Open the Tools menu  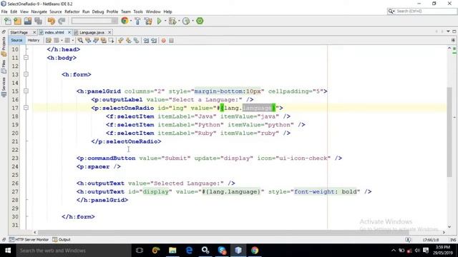click(x=138, y=11)
